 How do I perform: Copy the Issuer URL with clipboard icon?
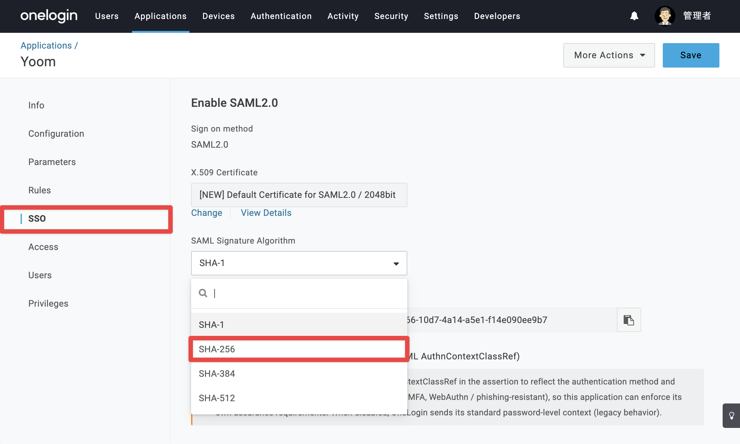(629, 320)
